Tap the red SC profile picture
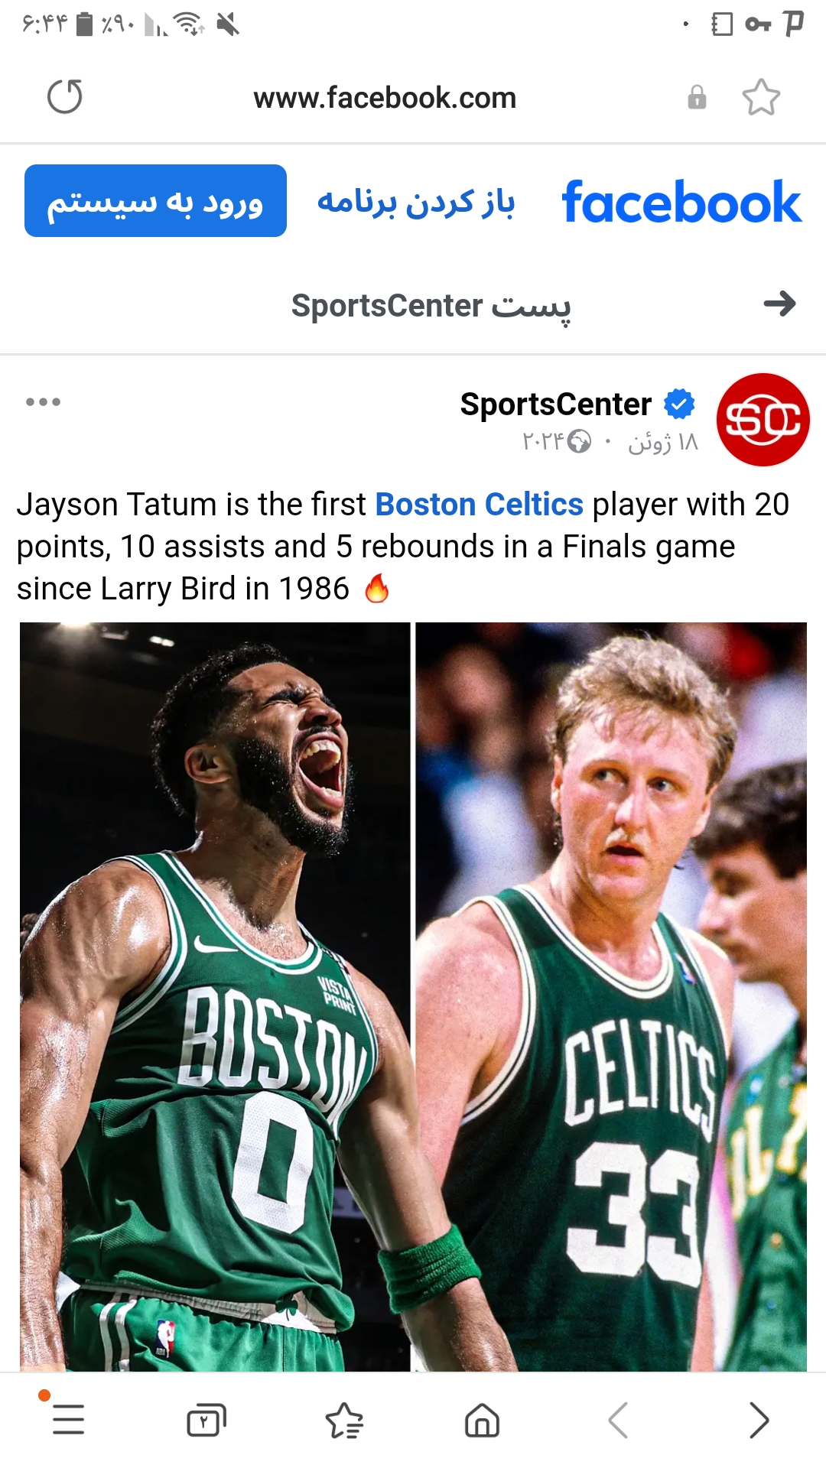The image size is (826, 1468). 763,420
